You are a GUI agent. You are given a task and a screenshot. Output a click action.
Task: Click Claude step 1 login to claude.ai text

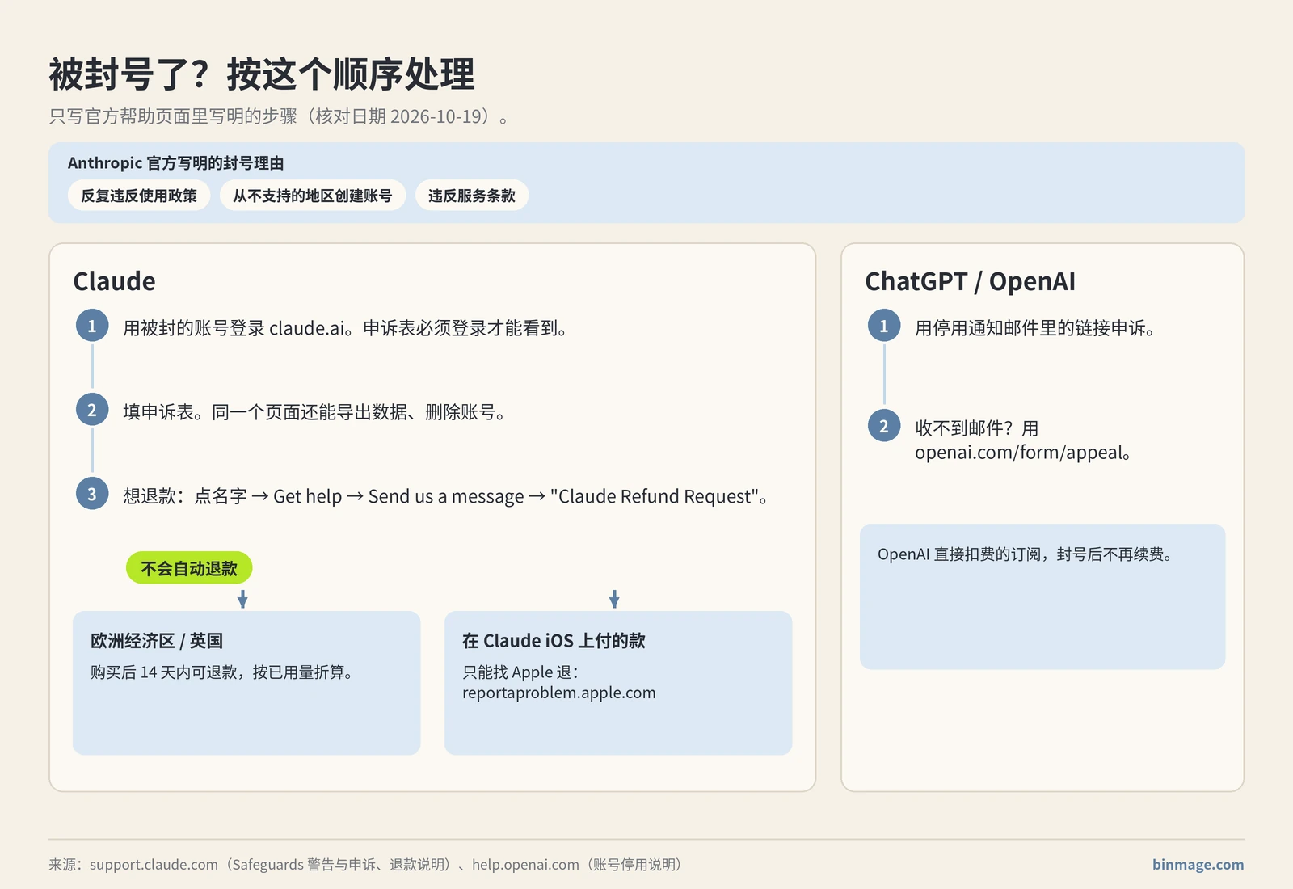(345, 328)
